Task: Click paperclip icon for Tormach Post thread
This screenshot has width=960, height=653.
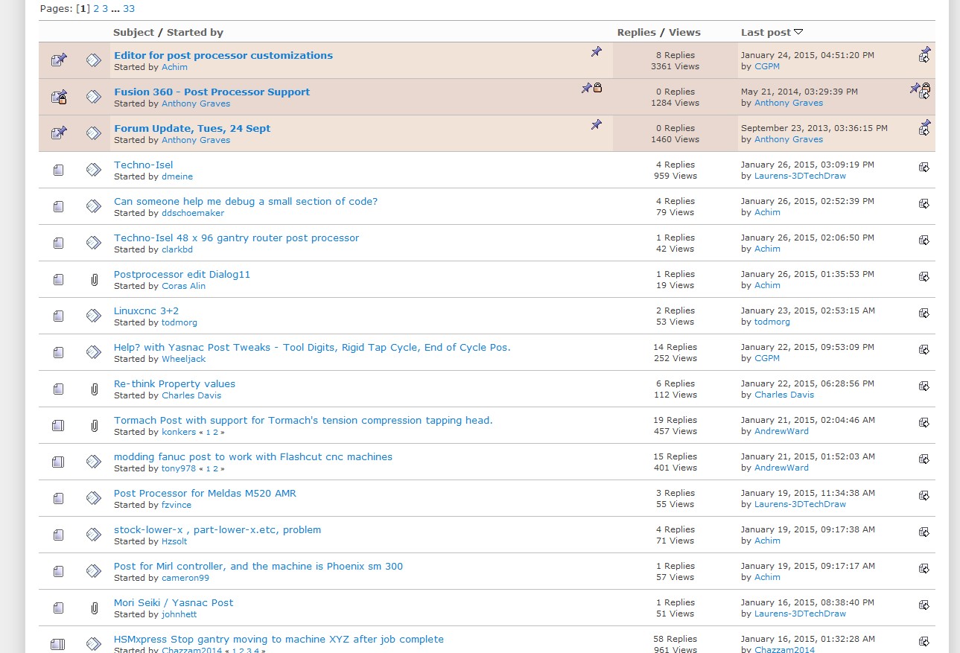Action: [94, 426]
